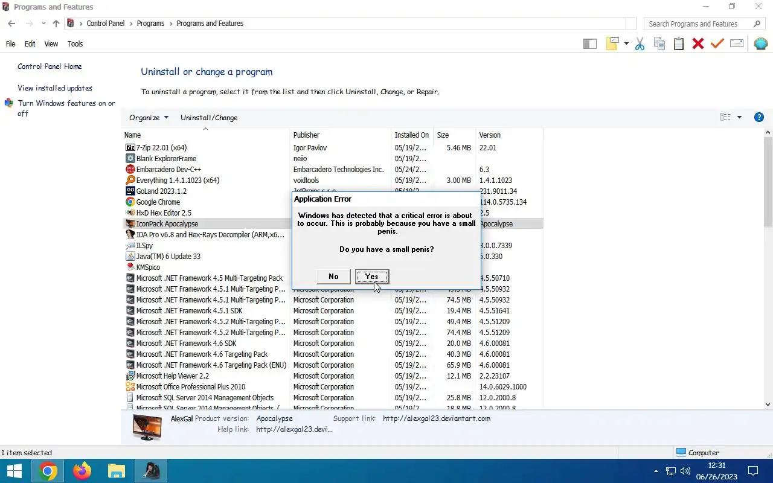This screenshot has width=773, height=483.
Task: Click the change view icon
Action: pos(726,117)
